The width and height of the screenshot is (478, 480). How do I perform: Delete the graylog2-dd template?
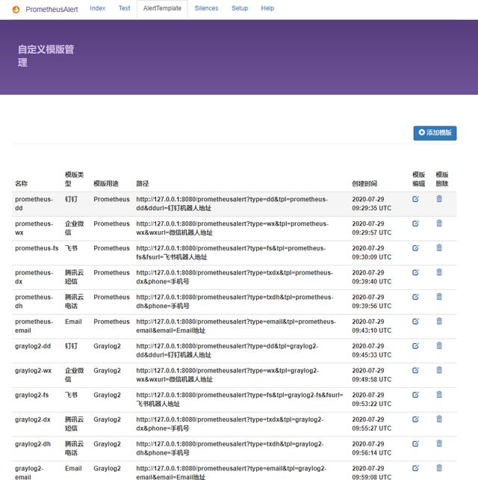point(439,346)
